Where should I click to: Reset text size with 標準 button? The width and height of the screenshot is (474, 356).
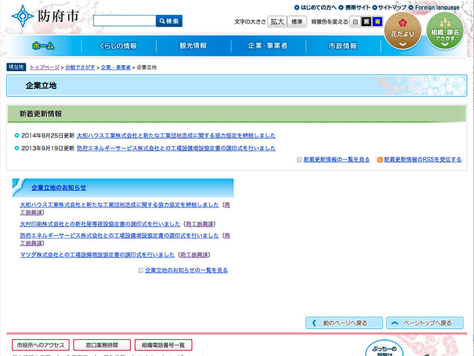coord(297,21)
